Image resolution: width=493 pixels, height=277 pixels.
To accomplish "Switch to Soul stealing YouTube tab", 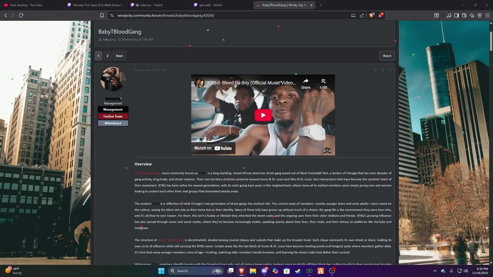I will 31,5.
